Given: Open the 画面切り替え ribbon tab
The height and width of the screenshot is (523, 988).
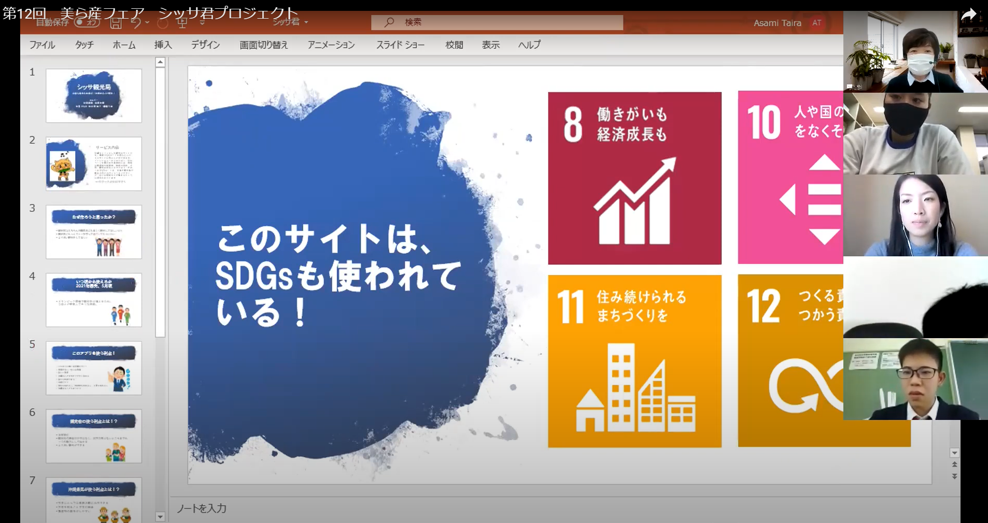Looking at the screenshot, I should (263, 45).
